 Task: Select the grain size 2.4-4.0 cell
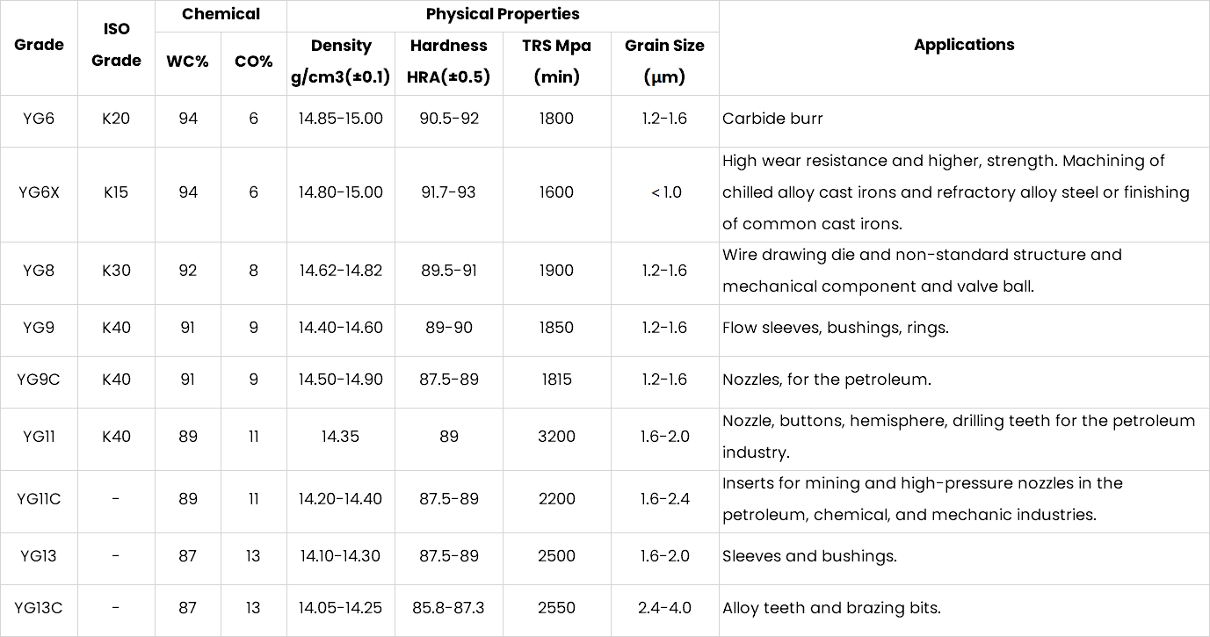click(x=664, y=608)
